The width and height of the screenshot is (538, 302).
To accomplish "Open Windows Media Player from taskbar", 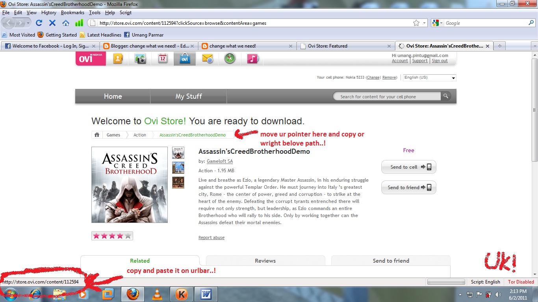I will pos(83,294).
